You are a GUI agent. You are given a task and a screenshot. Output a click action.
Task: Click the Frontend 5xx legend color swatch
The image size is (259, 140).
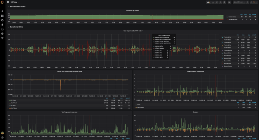coord(222,48)
